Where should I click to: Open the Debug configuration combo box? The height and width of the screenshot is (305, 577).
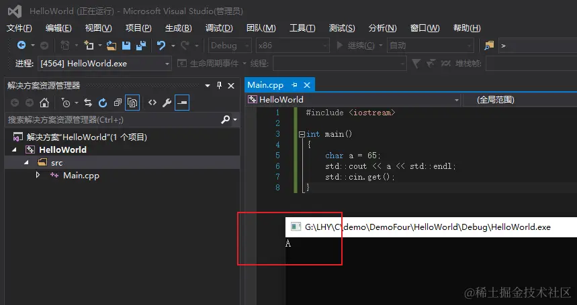pyautogui.click(x=230, y=46)
